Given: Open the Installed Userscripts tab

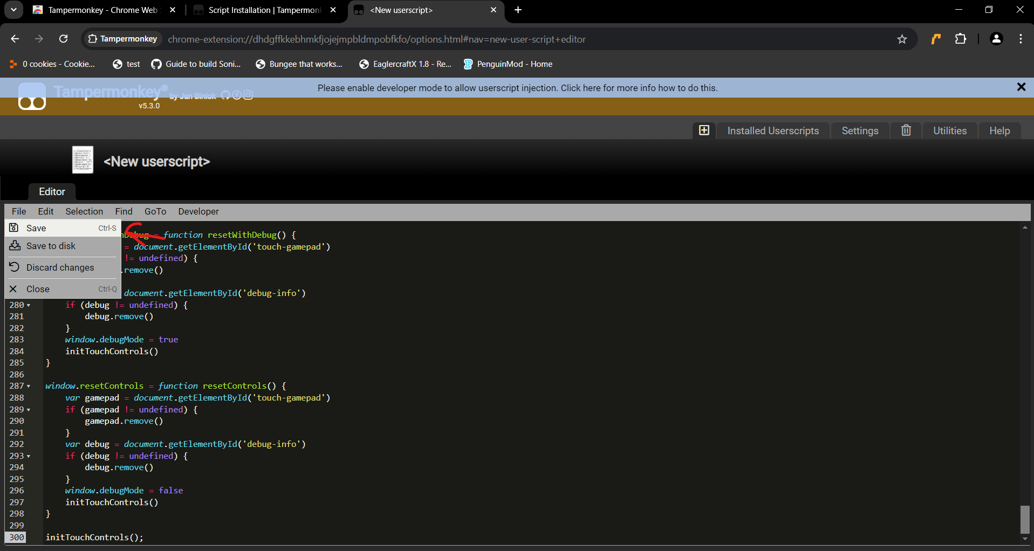Looking at the screenshot, I should coord(773,130).
